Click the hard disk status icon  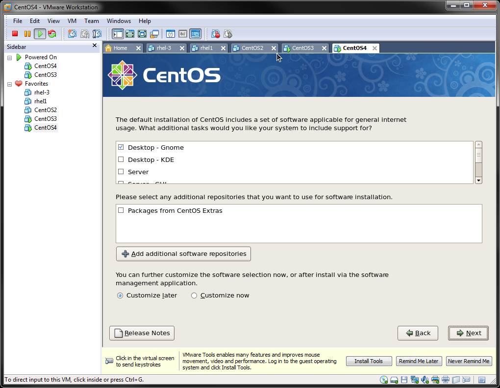[394, 379]
